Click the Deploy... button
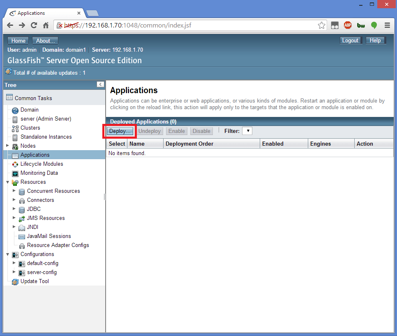Viewport: 397px width, 336px height. (x=120, y=131)
